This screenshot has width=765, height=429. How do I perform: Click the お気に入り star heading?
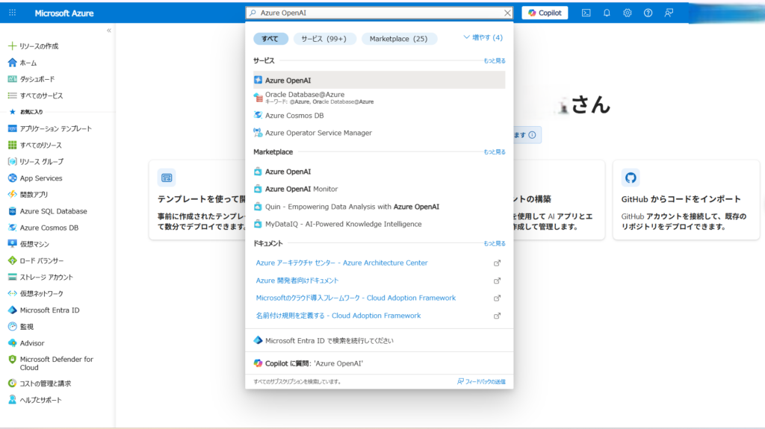pos(26,112)
